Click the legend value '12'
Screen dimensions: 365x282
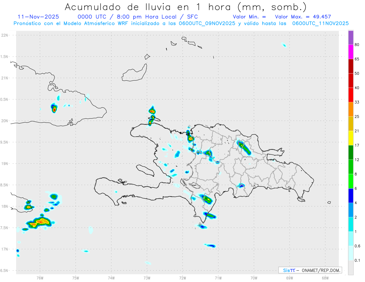(357, 159)
